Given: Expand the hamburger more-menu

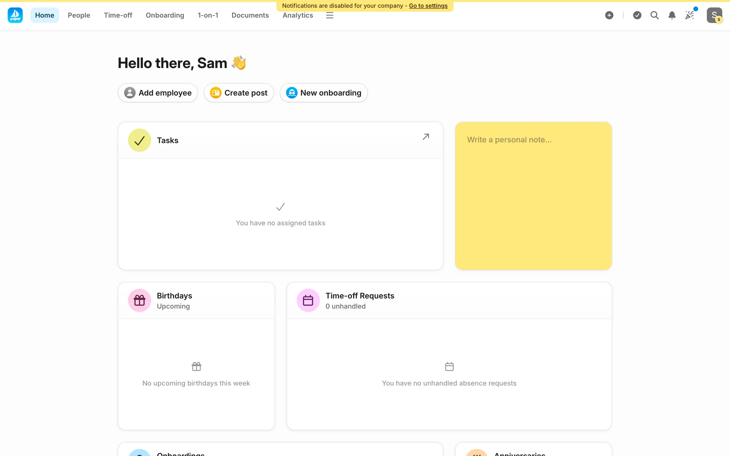Looking at the screenshot, I should coord(330,16).
